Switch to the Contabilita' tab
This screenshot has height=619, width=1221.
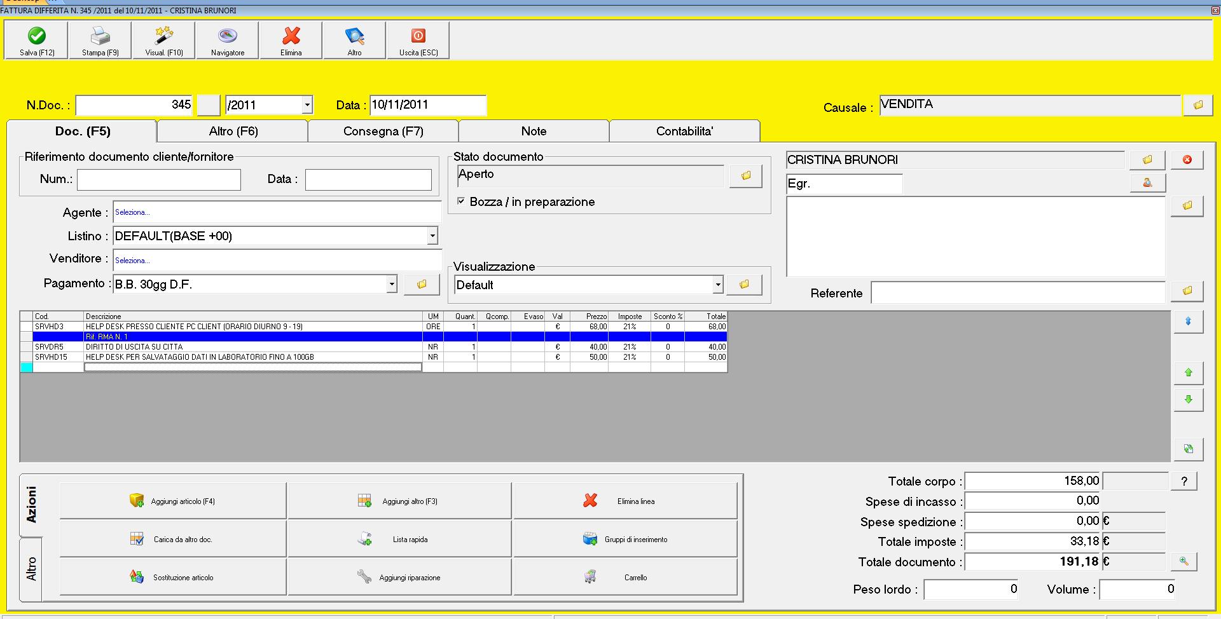point(684,132)
